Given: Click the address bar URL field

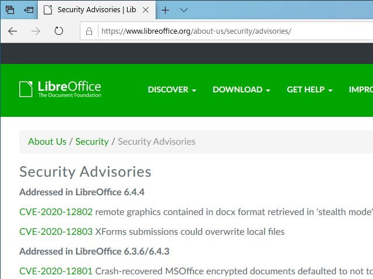Looking at the screenshot, I should (233, 31).
